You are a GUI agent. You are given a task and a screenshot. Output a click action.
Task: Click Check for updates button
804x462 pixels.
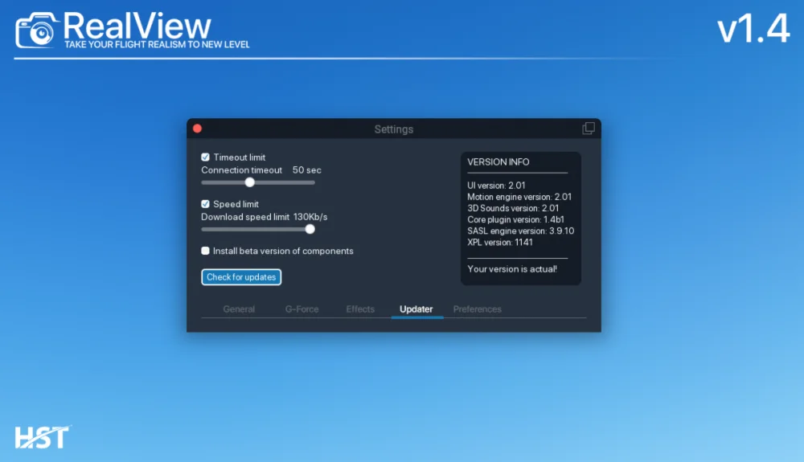(241, 277)
